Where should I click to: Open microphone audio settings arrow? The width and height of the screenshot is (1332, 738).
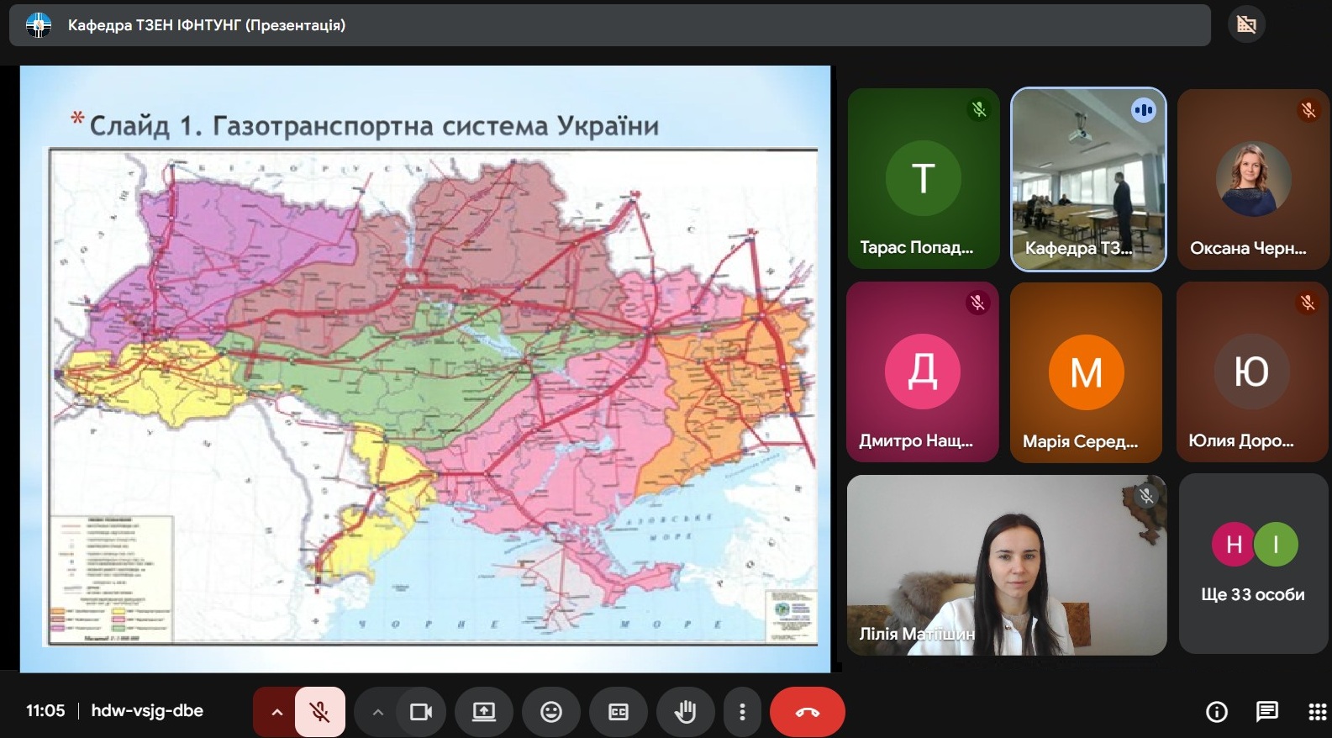[x=276, y=712]
